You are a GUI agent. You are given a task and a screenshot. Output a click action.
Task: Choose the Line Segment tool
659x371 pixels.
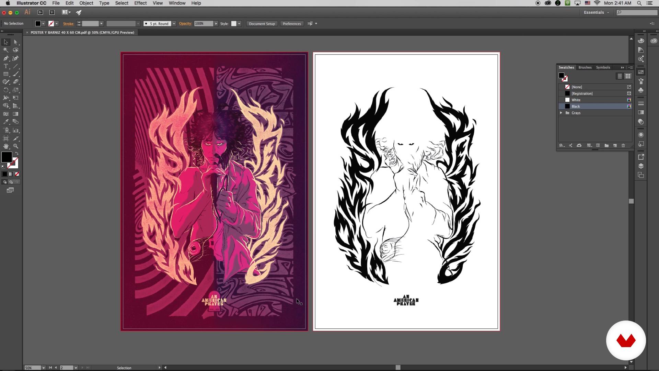(16, 66)
